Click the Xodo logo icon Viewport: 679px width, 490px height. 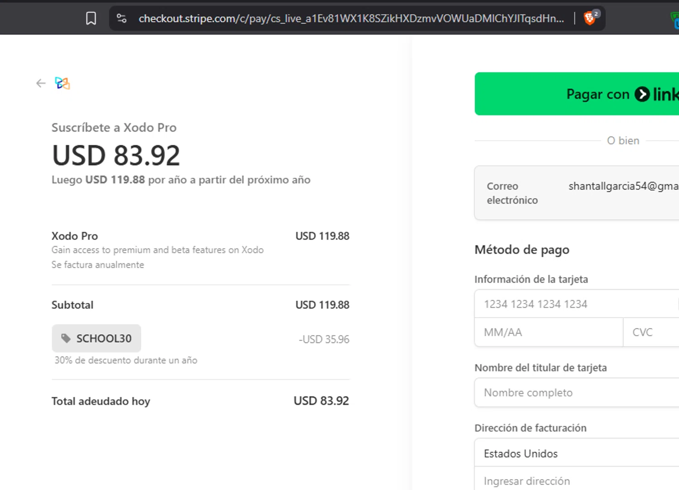click(62, 83)
